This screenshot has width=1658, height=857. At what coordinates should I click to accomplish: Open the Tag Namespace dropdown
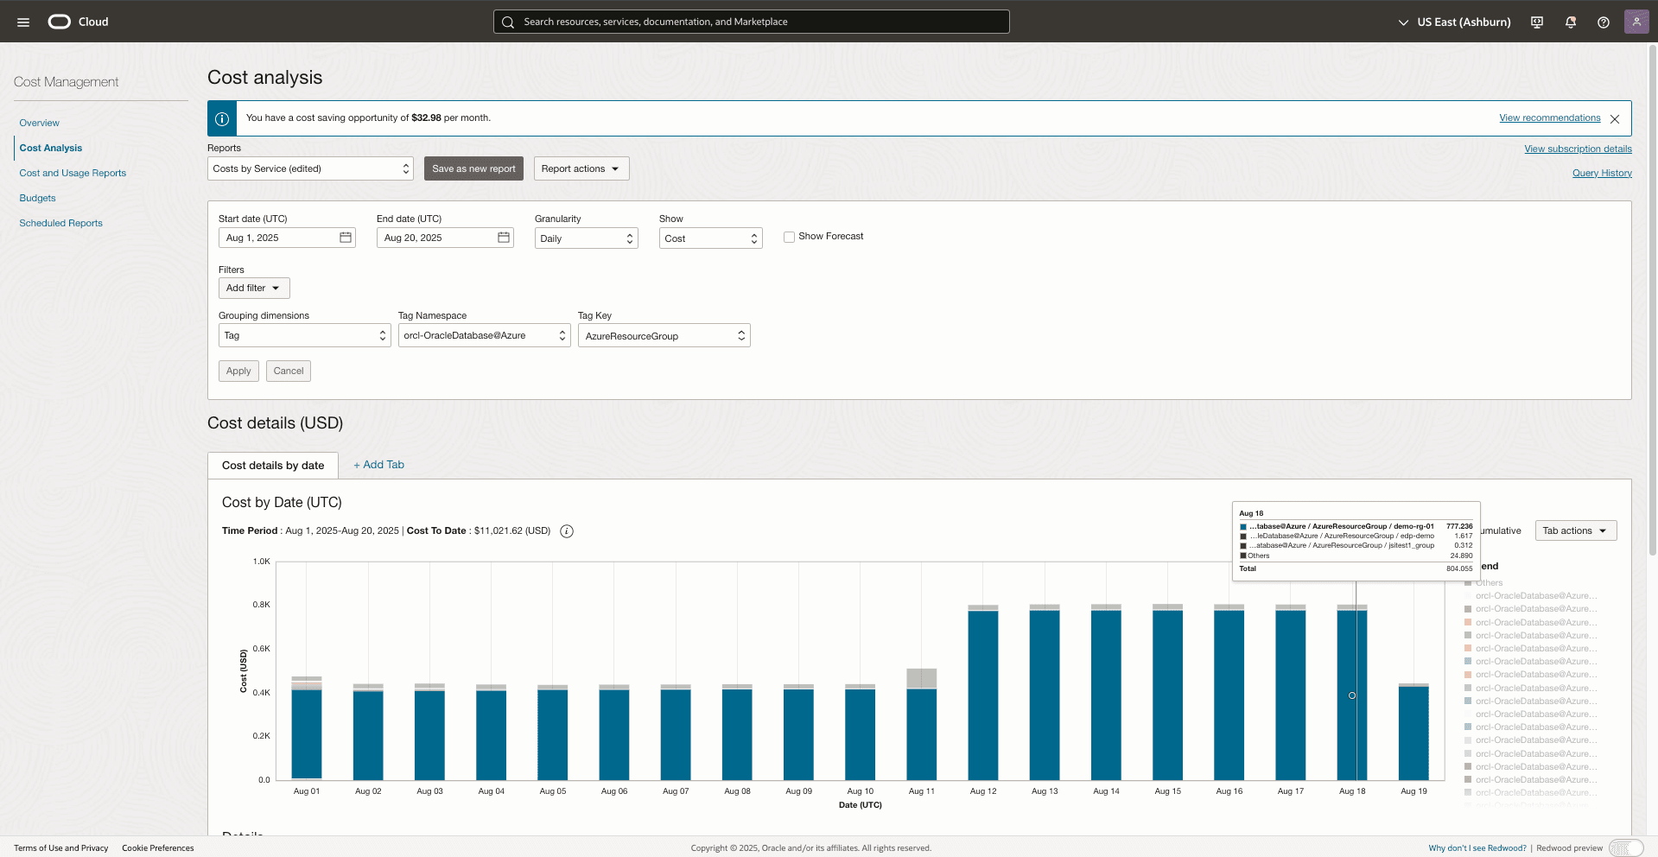485,335
